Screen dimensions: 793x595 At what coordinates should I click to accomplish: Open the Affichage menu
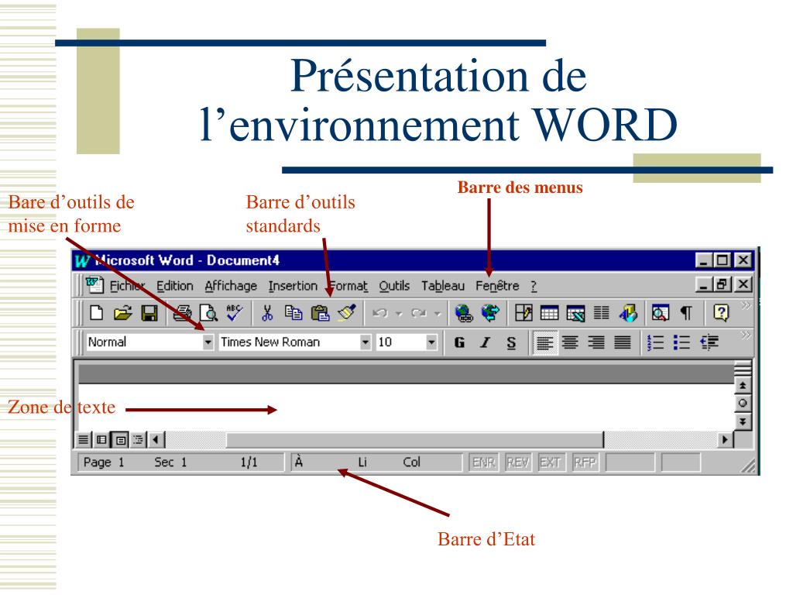pos(231,286)
